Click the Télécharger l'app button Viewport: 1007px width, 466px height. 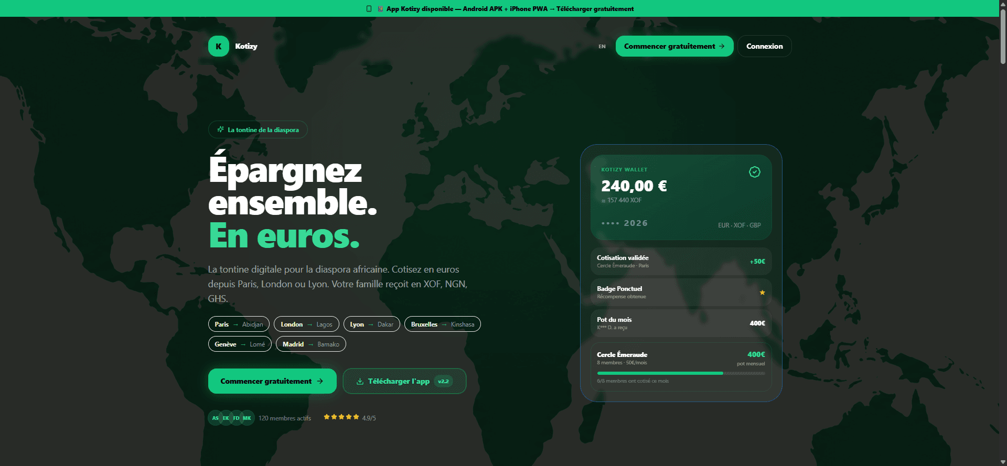[404, 381]
